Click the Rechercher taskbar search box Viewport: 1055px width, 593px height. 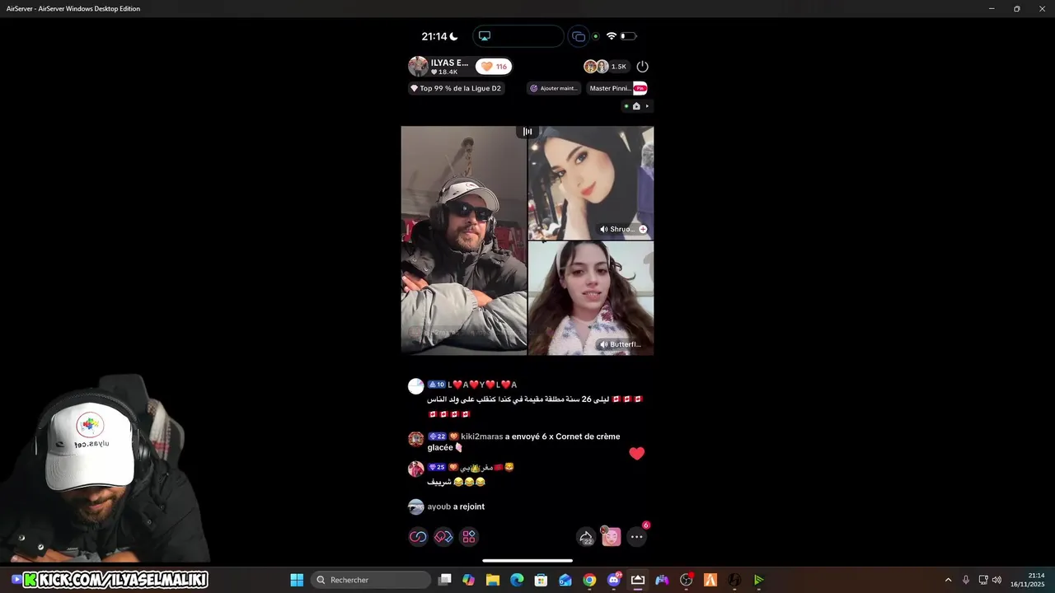tap(371, 580)
